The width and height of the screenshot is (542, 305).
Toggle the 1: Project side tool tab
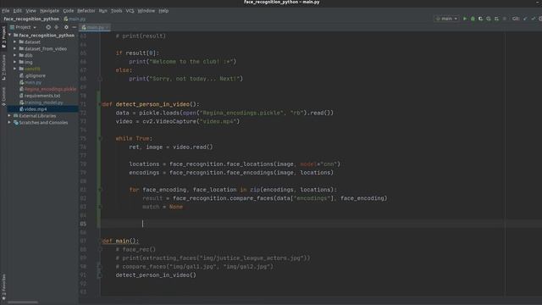[3, 37]
